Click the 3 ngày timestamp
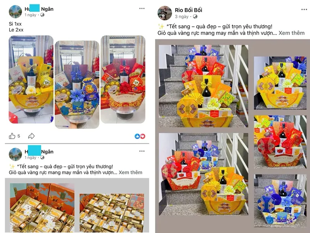 [181, 17]
